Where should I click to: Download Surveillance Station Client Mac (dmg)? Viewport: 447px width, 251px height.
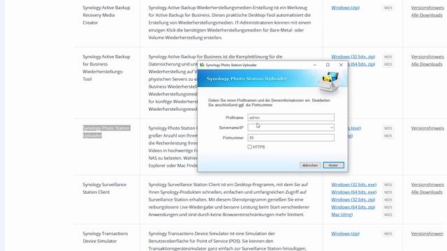tap(342, 215)
